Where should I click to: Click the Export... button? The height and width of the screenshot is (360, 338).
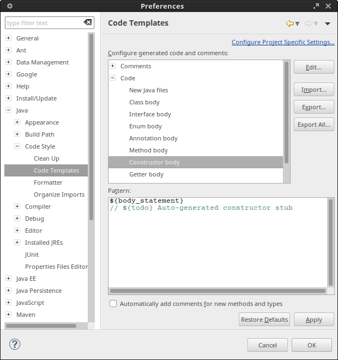pos(313,107)
